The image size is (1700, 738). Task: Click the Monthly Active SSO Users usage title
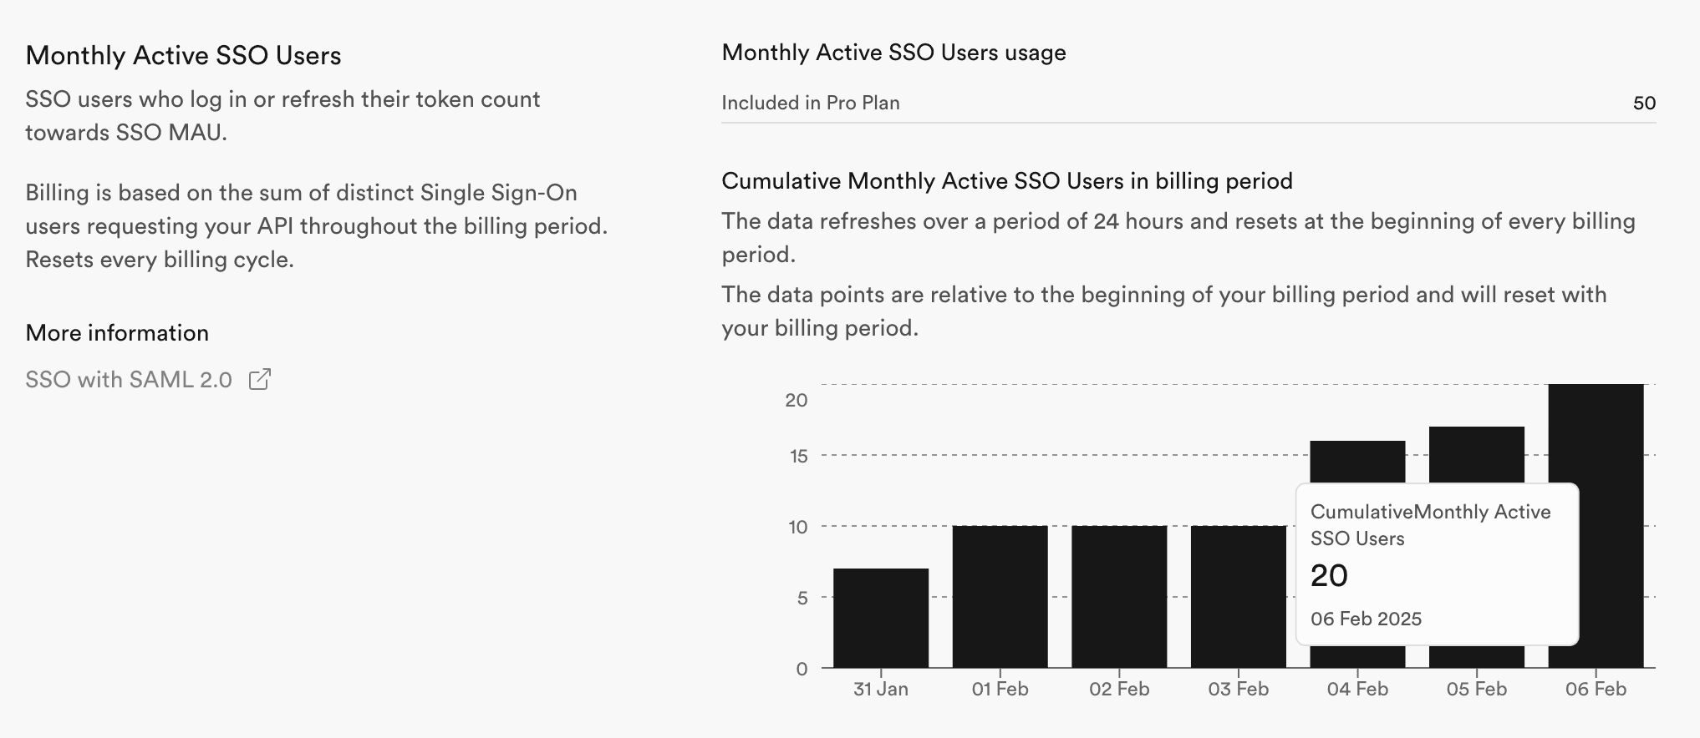[x=894, y=52]
